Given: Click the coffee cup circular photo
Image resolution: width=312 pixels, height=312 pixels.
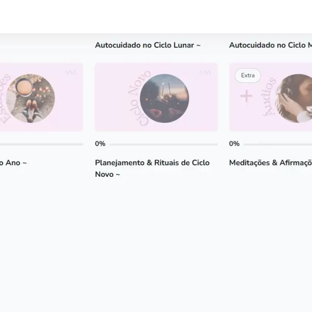Looking at the screenshot, I should pos(31,98).
